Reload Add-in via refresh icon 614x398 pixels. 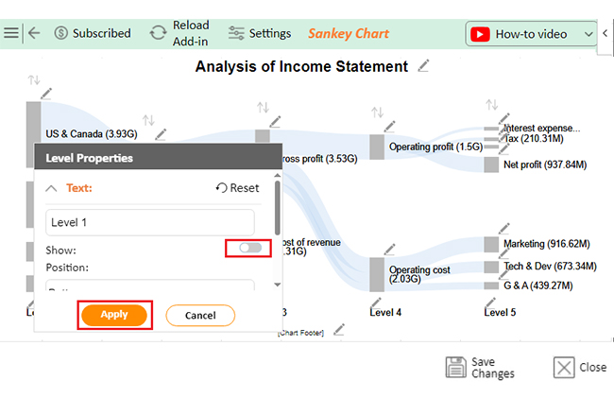158,33
